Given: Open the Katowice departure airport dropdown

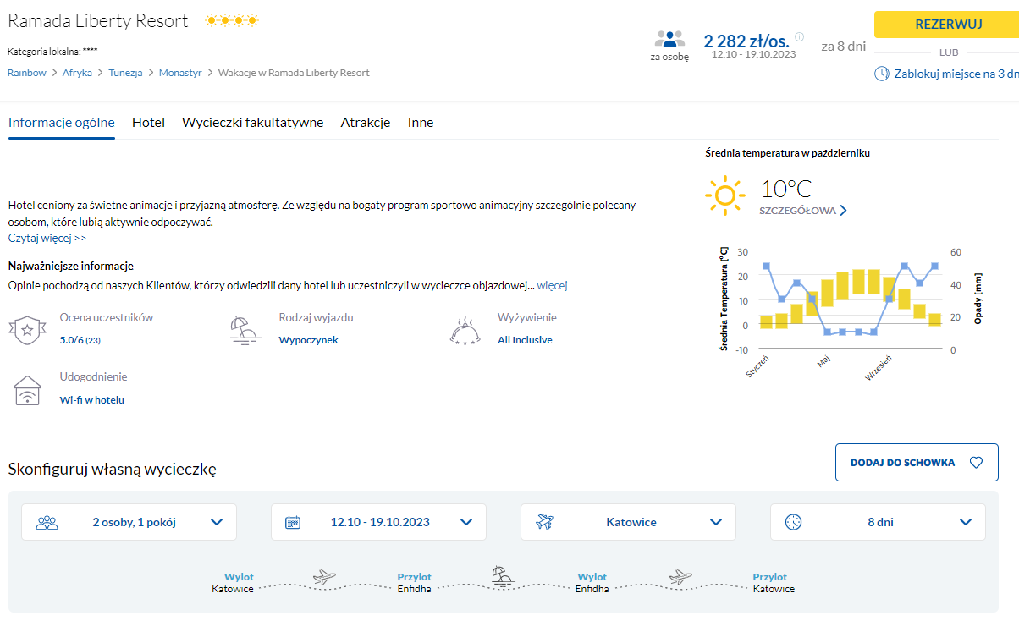Looking at the screenshot, I should 628,522.
